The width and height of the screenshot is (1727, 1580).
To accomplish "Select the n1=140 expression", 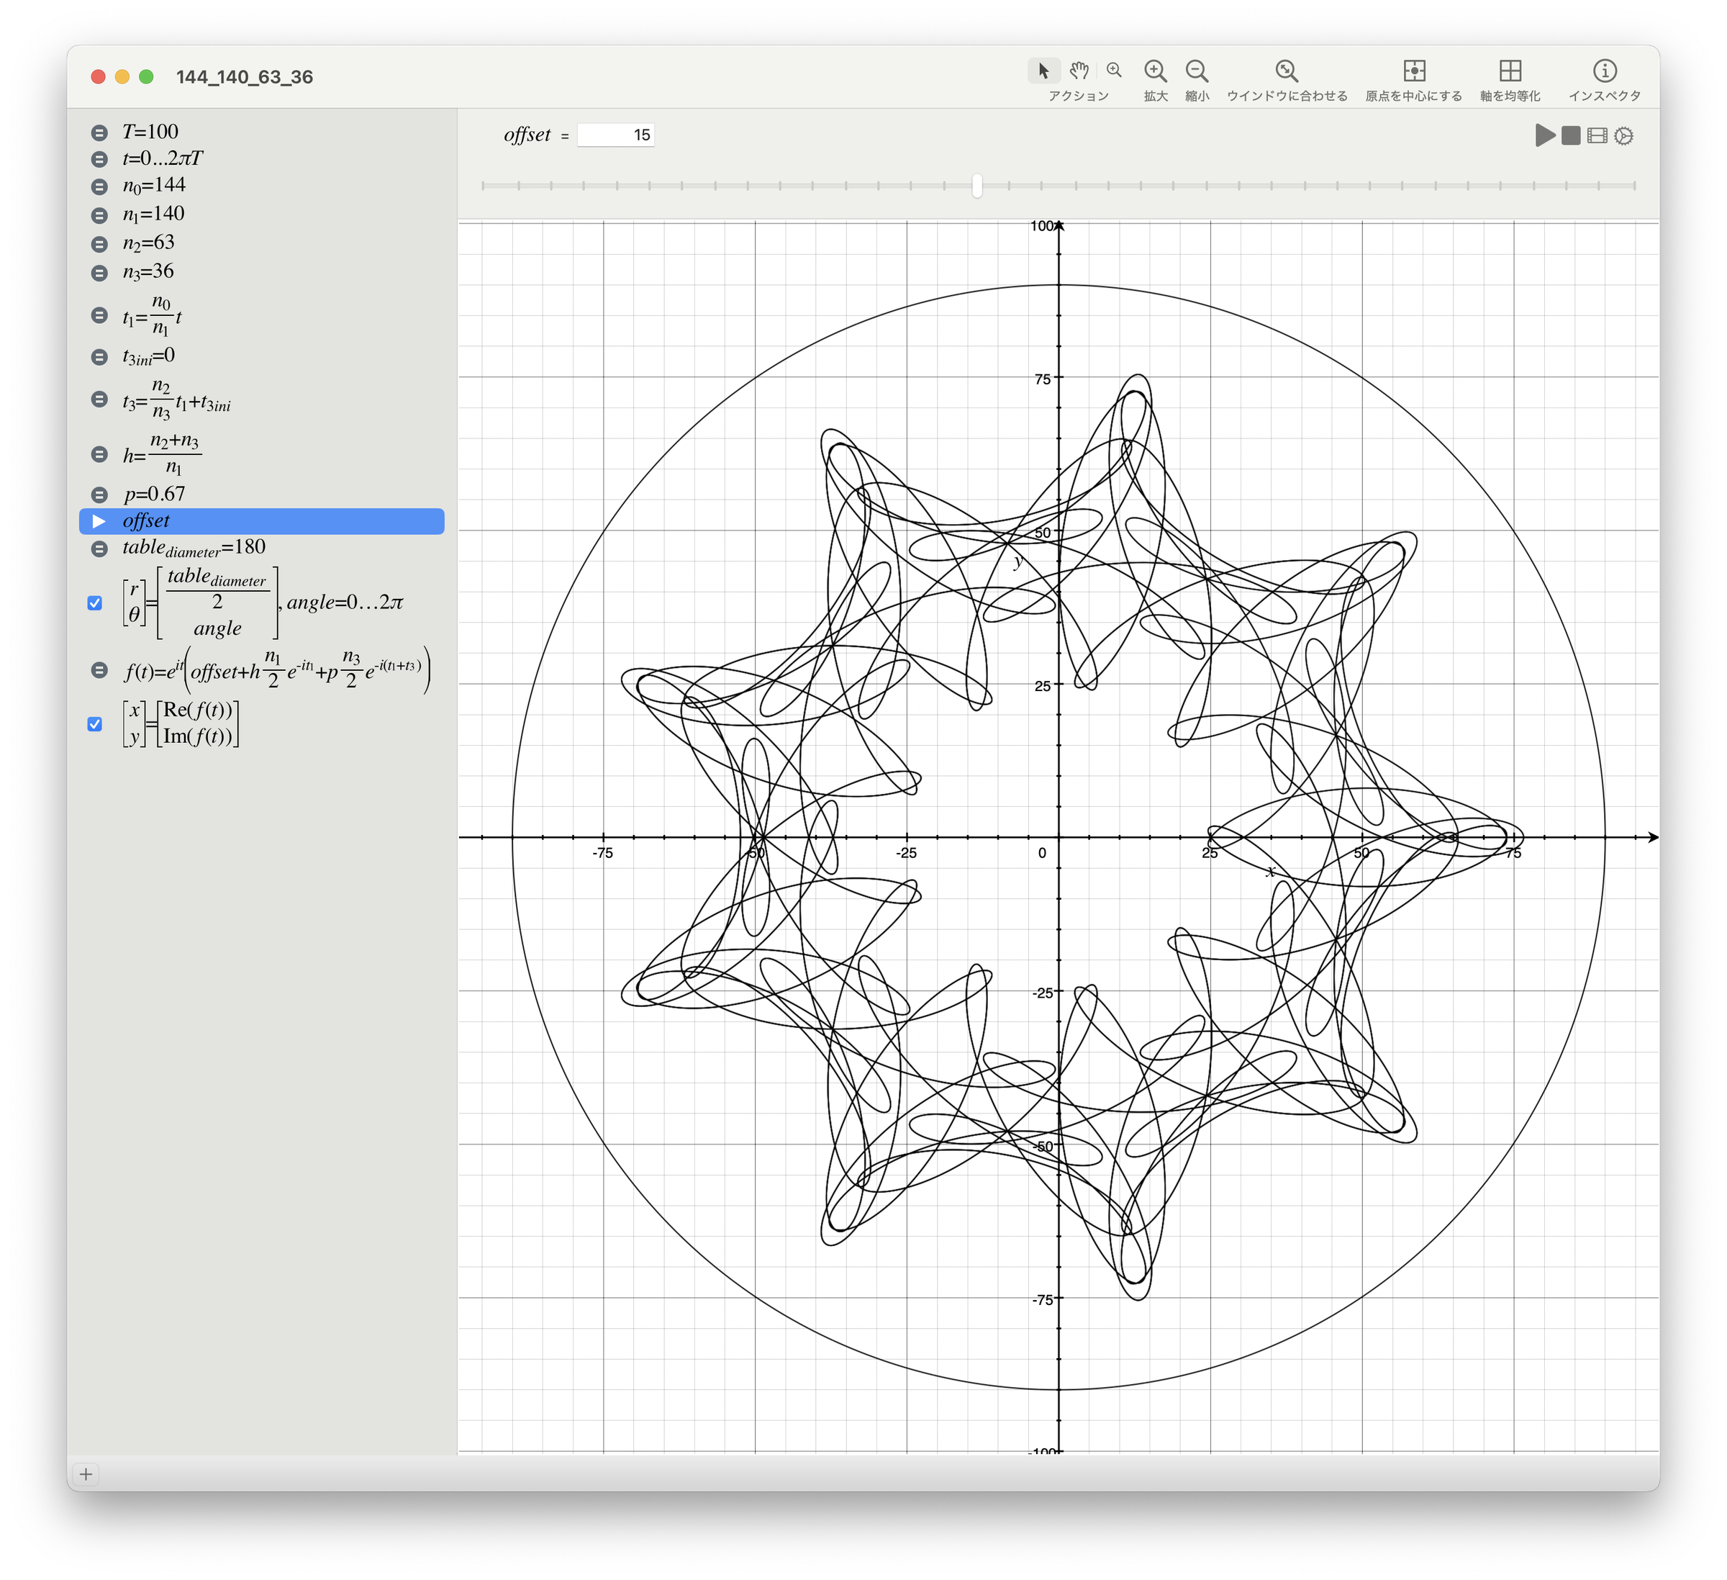I will click(x=153, y=215).
